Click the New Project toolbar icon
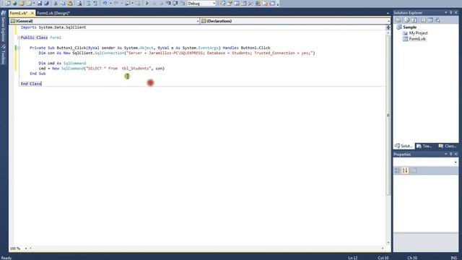 (7, 3)
